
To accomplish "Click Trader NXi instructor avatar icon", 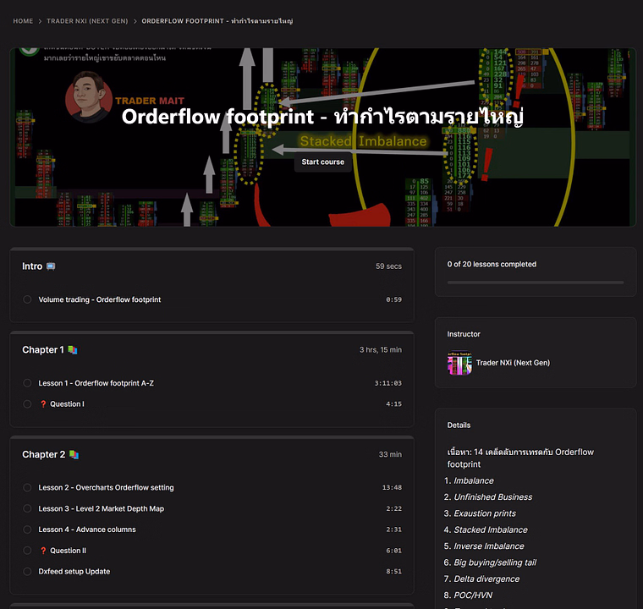I will (x=459, y=363).
